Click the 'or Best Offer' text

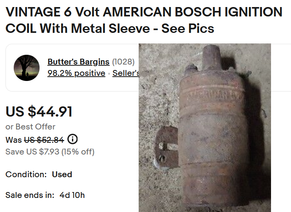[x=31, y=127]
